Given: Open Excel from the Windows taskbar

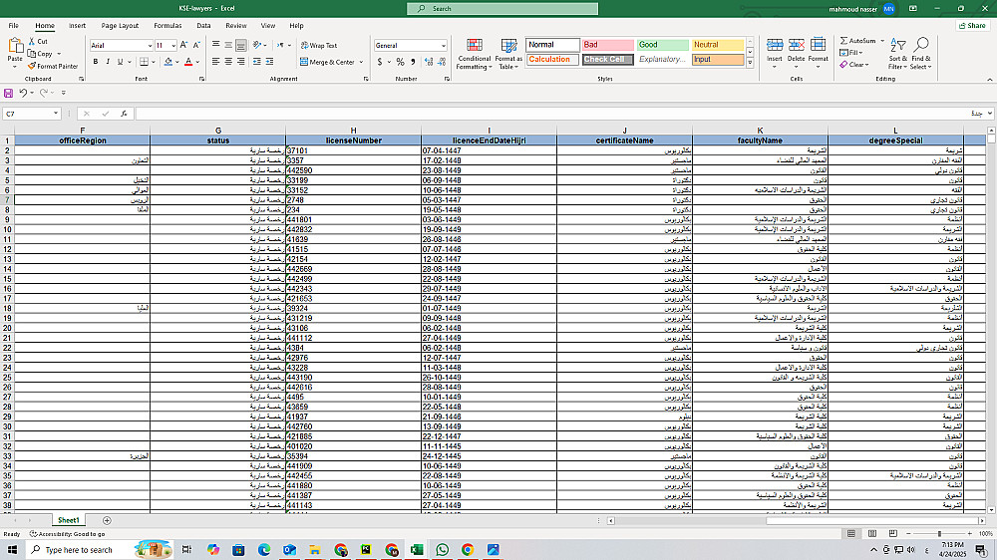Looking at the screenshot, I should coord(417,550).
